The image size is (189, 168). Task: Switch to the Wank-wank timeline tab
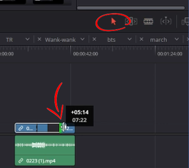click(x=60, y=40)
